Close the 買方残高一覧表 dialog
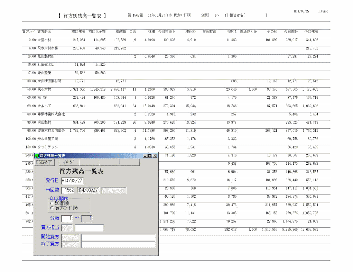 155,156
